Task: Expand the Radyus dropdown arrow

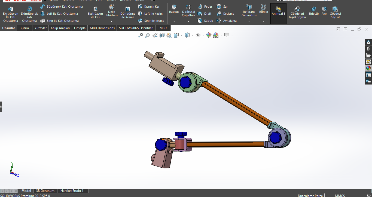Action: [x=174, y=21]
